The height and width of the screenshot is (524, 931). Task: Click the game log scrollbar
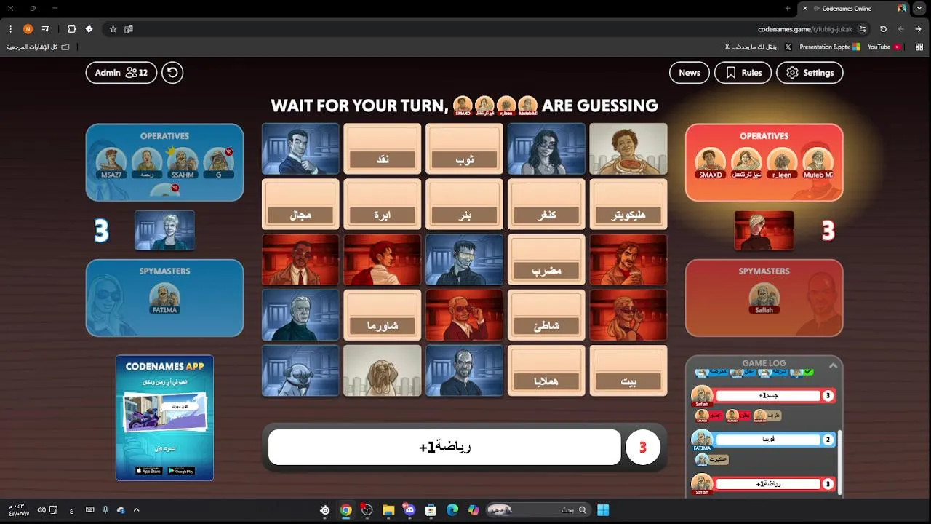pyautogui.click(x=840, y=462)
